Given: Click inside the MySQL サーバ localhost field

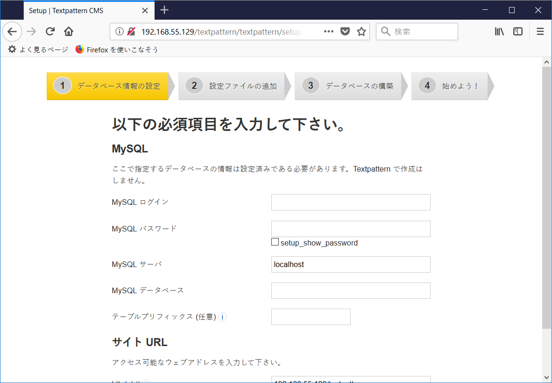Looking at the screenshot, I should tap(350, 264).
